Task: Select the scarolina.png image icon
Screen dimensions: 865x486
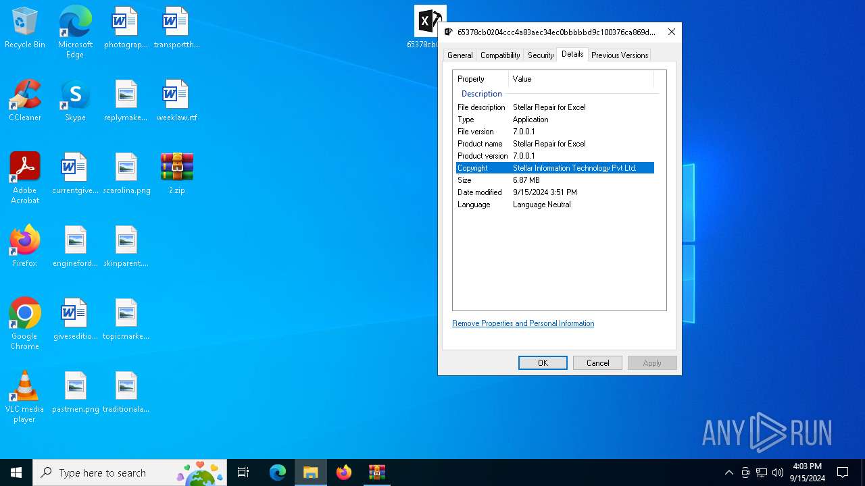Action: (126, 174)
